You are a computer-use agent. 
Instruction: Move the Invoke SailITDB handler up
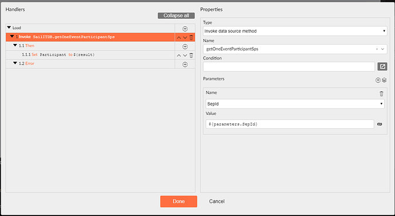click(x=179, y=38)
